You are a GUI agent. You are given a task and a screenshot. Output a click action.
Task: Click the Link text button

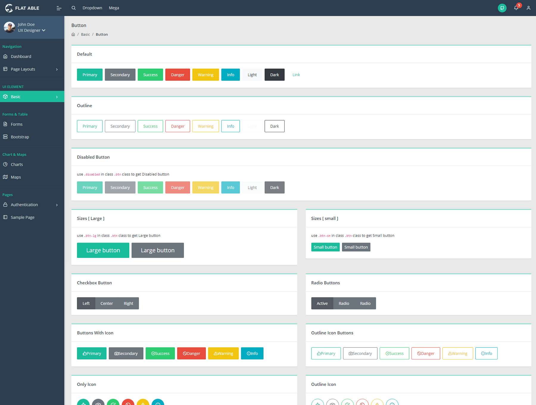[296, 75]
